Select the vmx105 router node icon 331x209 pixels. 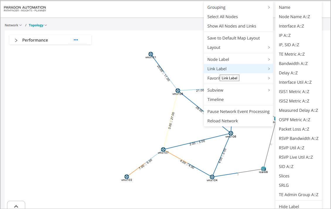pyautogui.click(x=178, y=91)
